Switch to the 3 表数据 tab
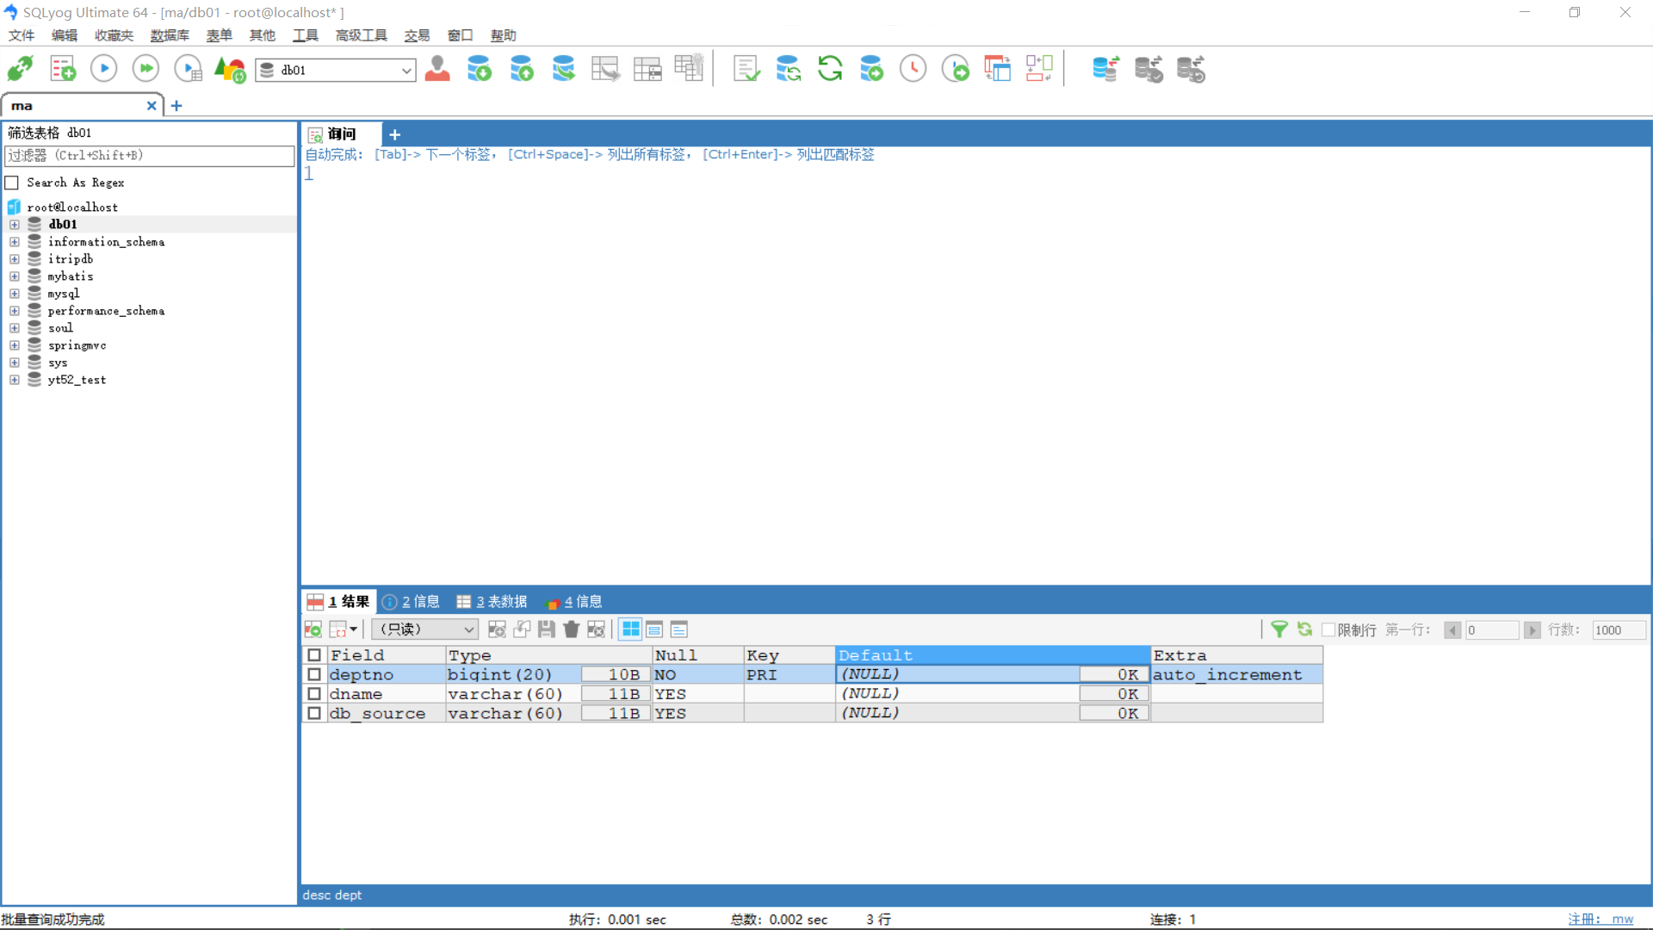Screen dimensions: 1653x930 pyautogui.click(x=492, y=601)
